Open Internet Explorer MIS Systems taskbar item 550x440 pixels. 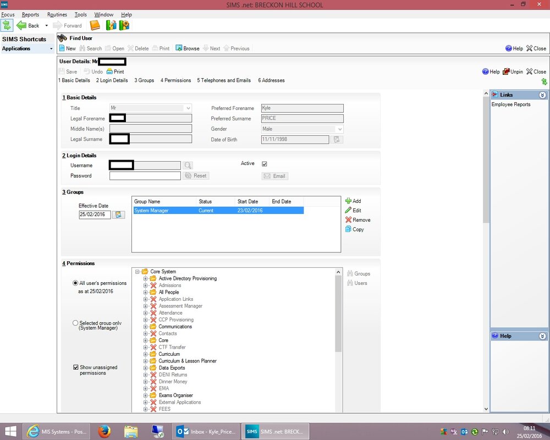pyautogui.click(x=57, y=432)
